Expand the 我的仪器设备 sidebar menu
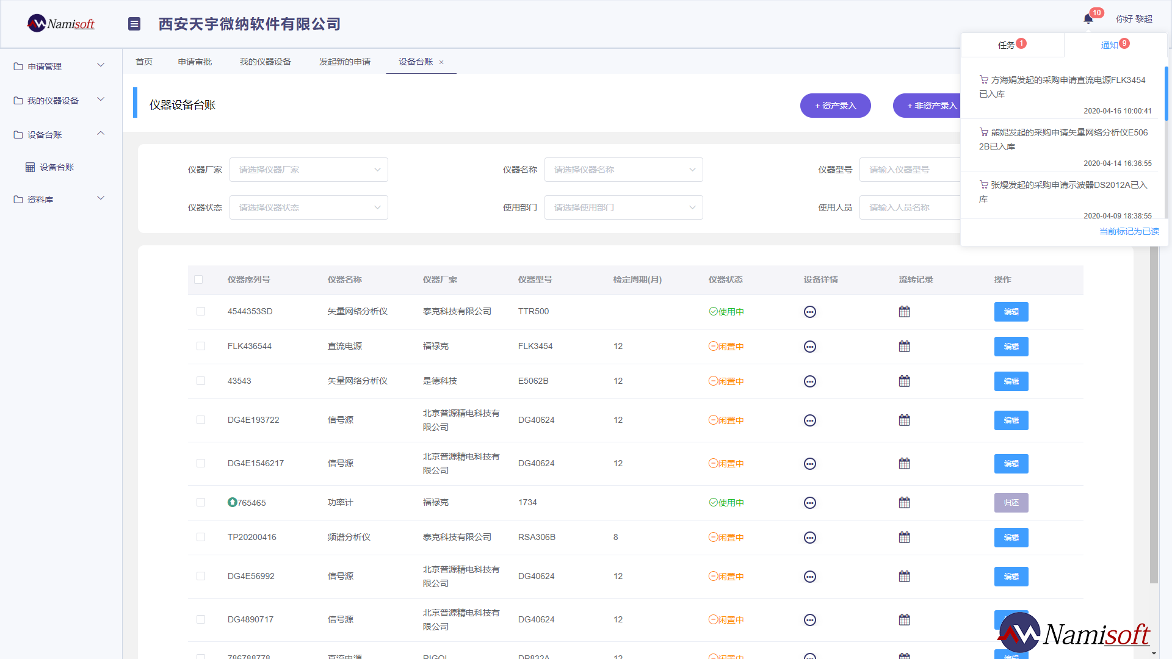 [61, 100]
